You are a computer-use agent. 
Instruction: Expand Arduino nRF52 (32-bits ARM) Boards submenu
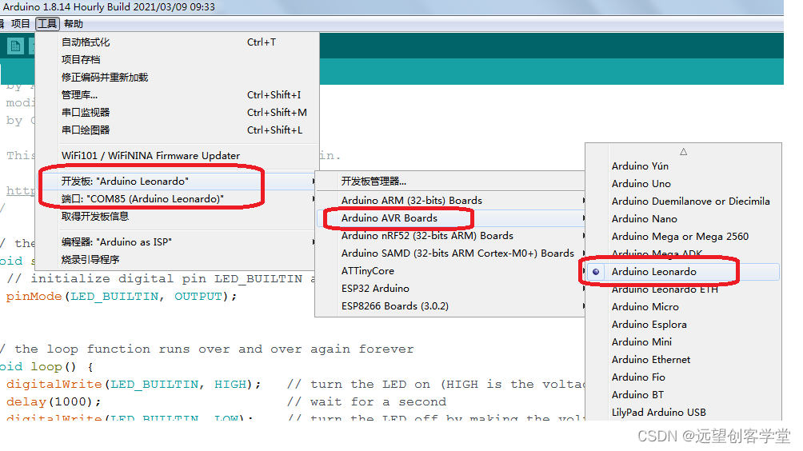tap(450, 235)
